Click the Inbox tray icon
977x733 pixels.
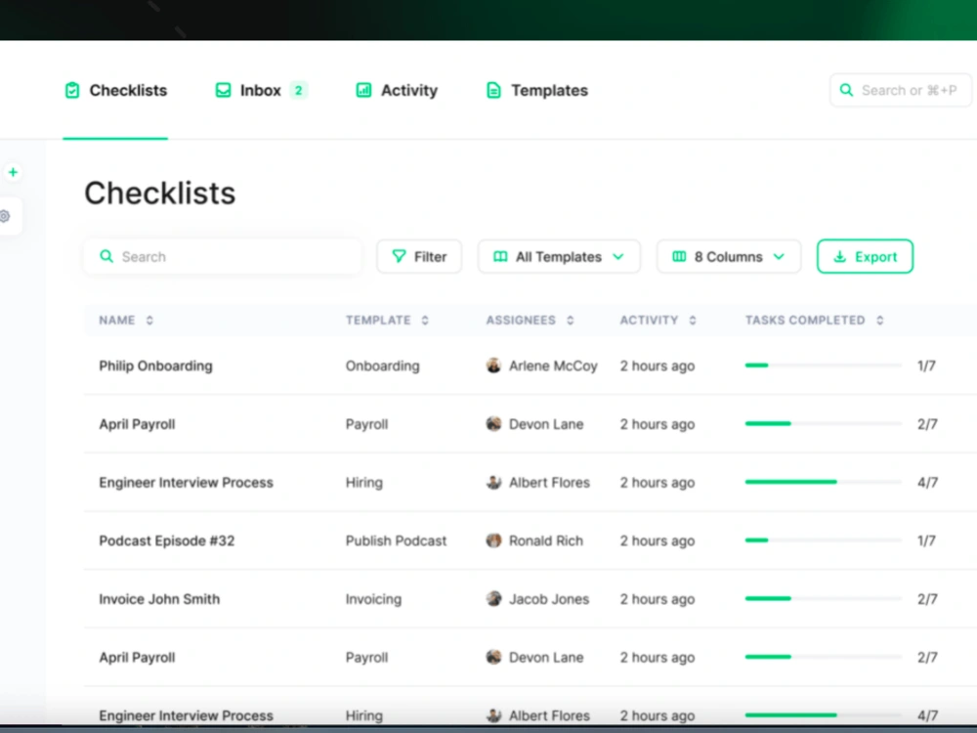click(223, 90)
